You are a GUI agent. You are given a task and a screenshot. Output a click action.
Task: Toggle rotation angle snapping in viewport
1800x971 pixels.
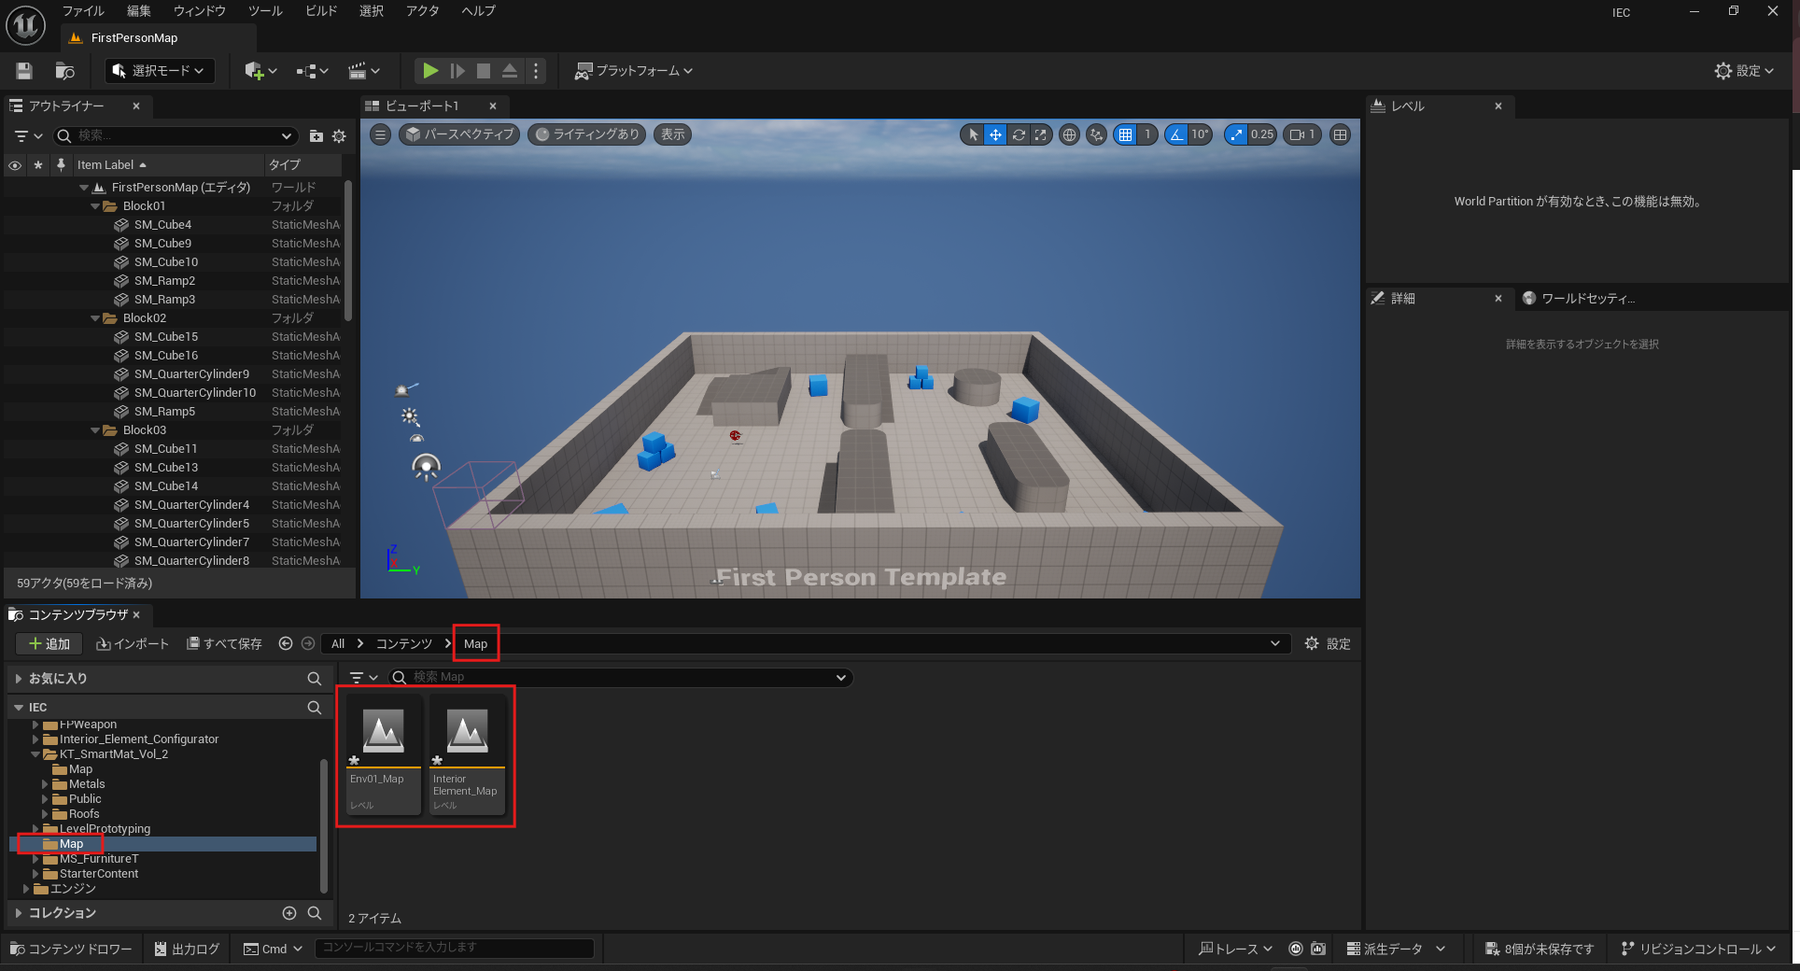point(1176,134)
